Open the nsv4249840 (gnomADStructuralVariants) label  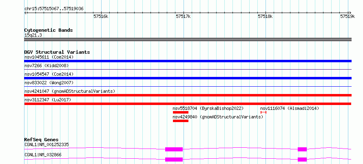point(218,117)
